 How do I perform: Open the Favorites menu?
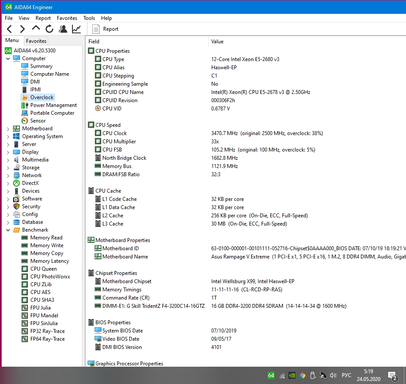pos(67,18)
